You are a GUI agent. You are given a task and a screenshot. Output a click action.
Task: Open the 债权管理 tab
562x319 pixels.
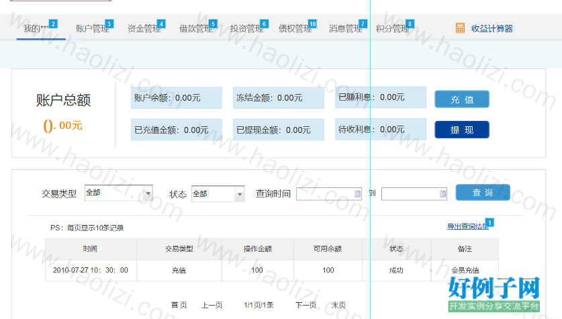pos(295,28)
